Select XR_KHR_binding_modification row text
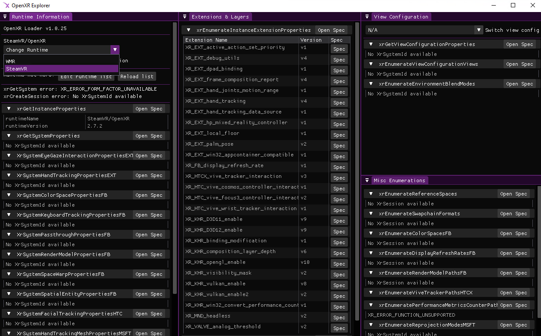Viewport: 541px width, 336px height. (x=226, y=241)
